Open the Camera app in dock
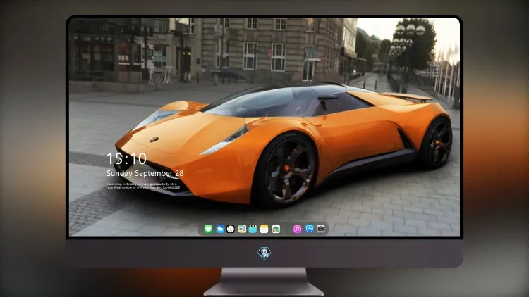Image resolution: width=529 pixels, height=297 pixels. click(321, 229)
